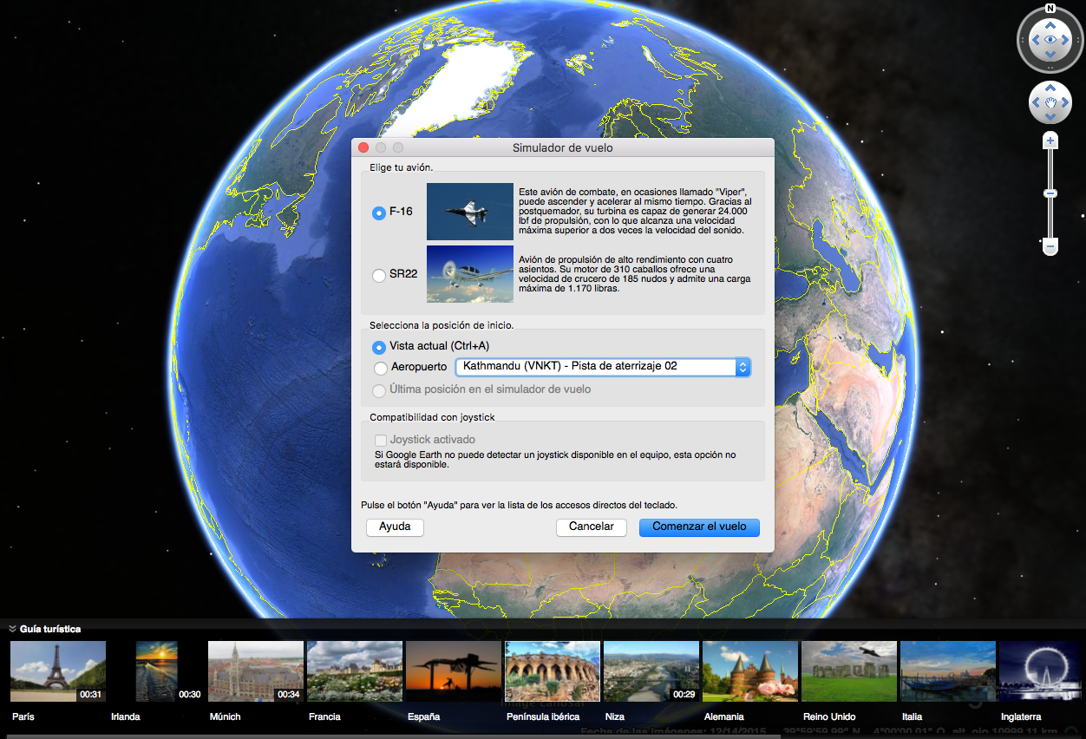Enable the Joystick activado checkbox

[380, 441]
